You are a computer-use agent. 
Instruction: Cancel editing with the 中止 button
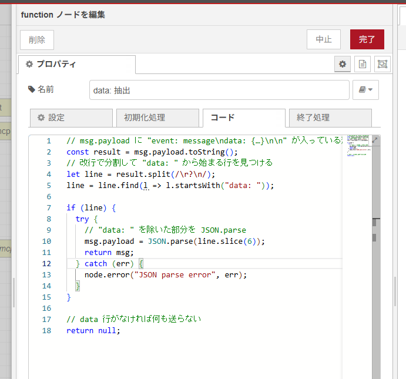click(x=323, y=39)
